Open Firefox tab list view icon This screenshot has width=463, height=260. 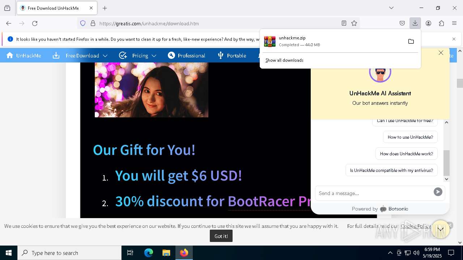coord(7,8)
